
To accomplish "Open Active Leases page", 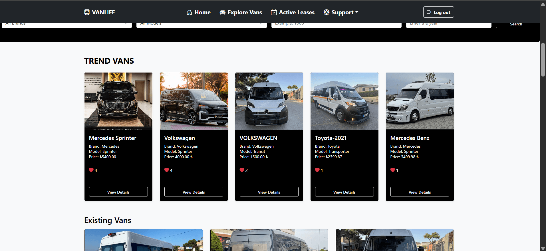I will (293, 12).
